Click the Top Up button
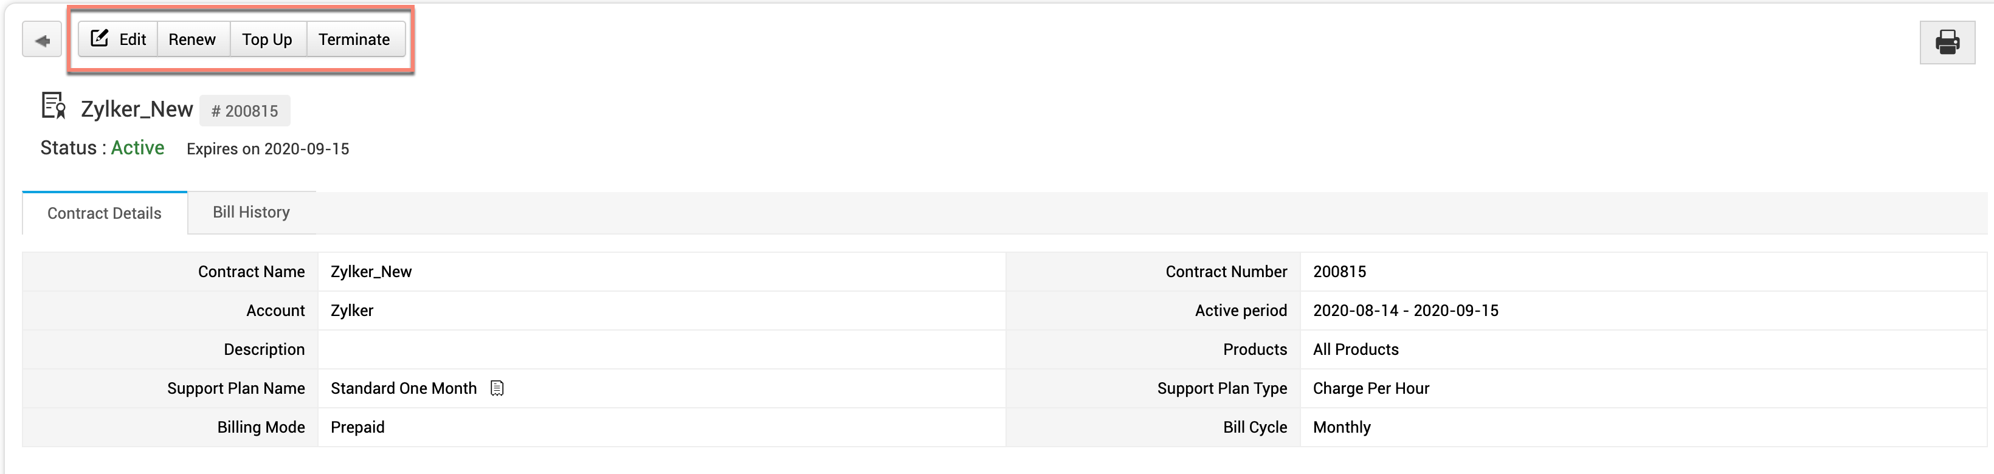The height and width of the screenshot is (474, 1994). click(267, 39)
